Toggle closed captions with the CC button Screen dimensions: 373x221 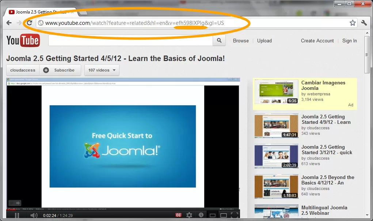(x=178, y=215)
